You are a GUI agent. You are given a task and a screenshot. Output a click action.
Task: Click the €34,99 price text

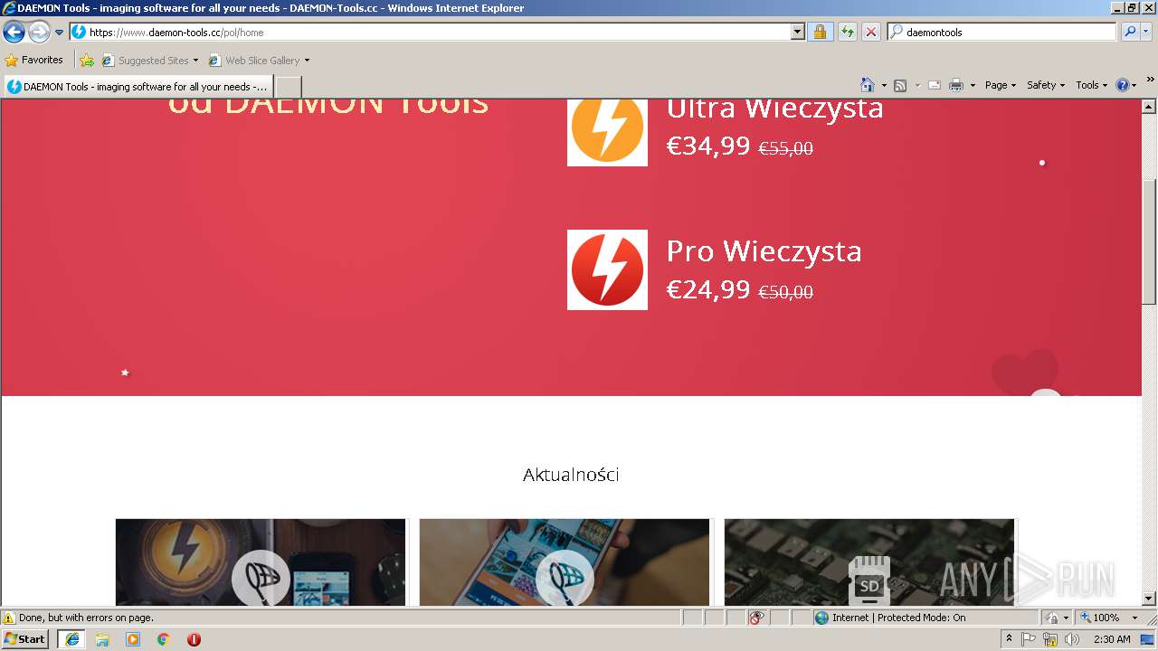[708, 146]
